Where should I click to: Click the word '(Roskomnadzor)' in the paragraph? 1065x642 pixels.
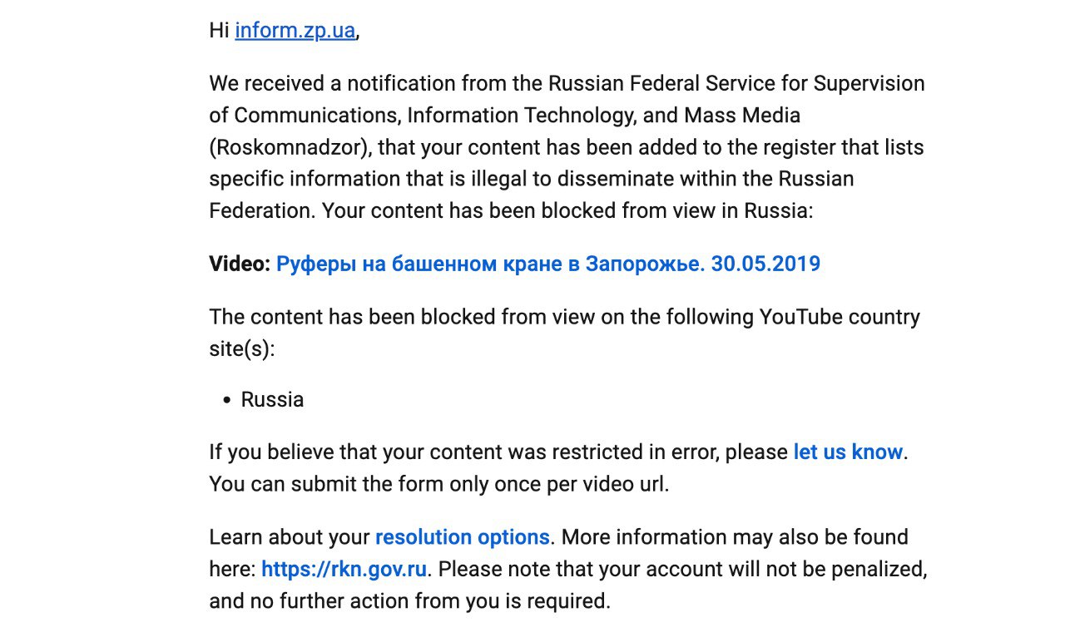click(x=289, y=148)
